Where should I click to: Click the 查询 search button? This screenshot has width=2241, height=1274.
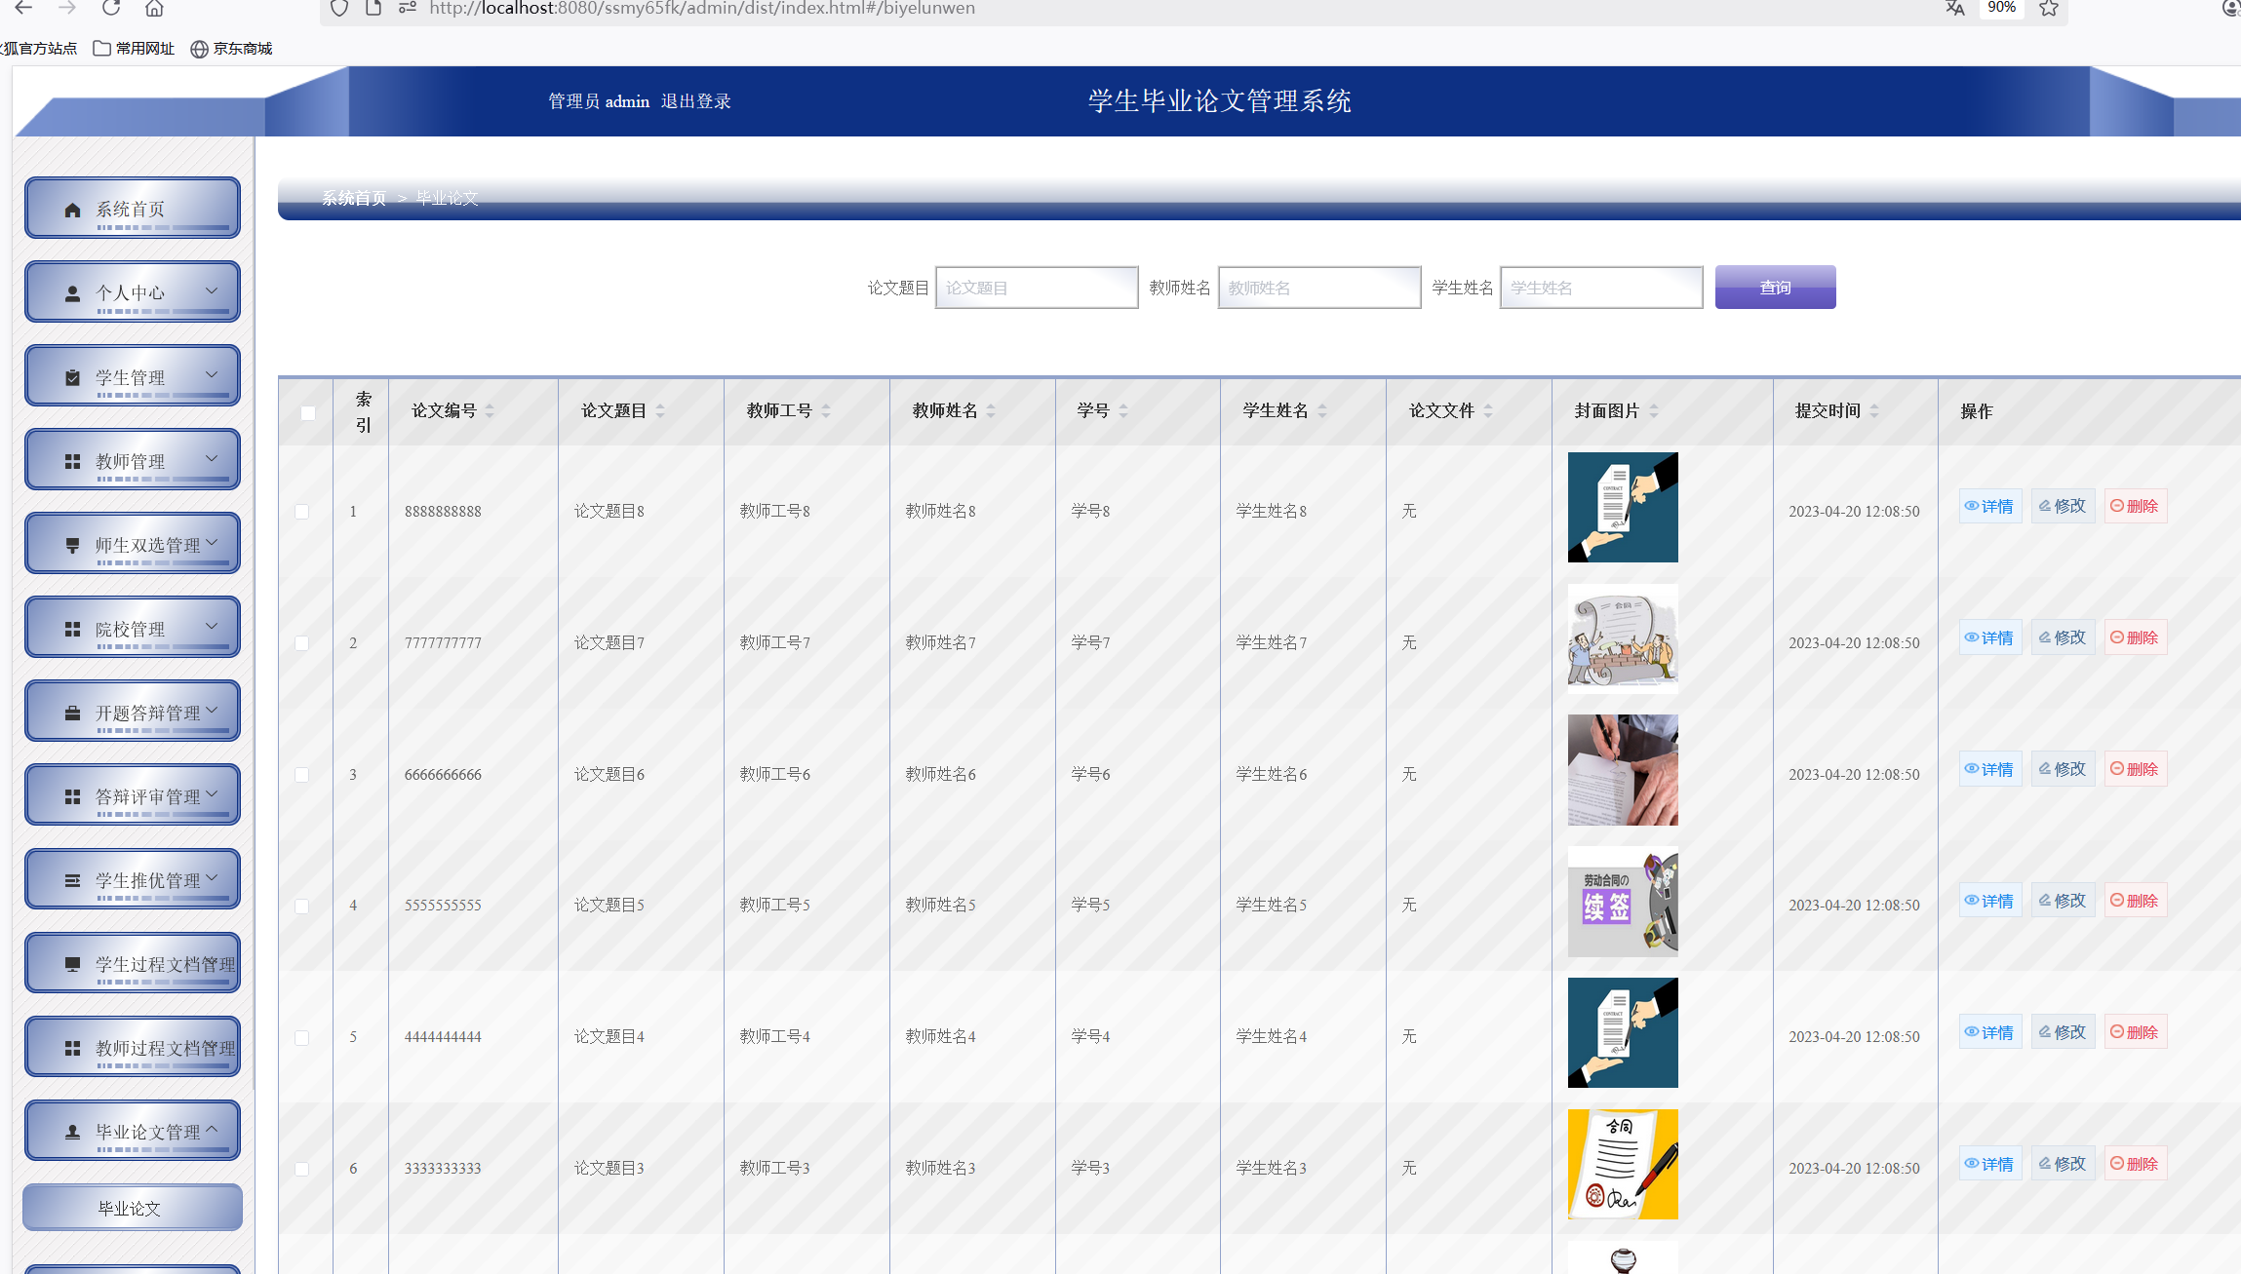click(x=1774, y=287)
